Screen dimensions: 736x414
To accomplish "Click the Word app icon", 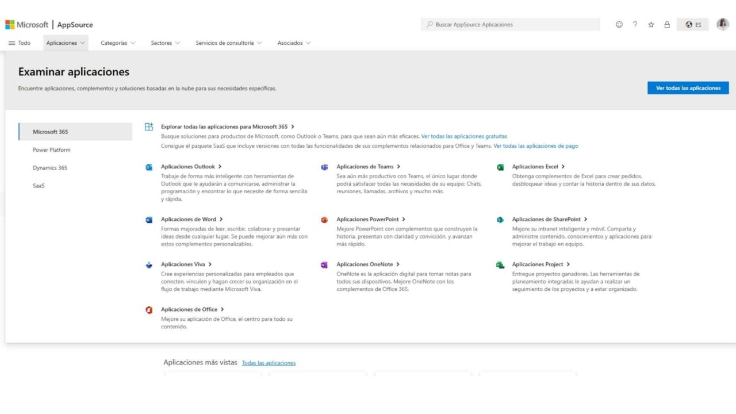I will coord(149,220).
